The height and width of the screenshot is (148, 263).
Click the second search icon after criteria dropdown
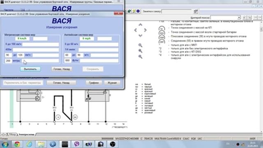(x=249, y=17)
